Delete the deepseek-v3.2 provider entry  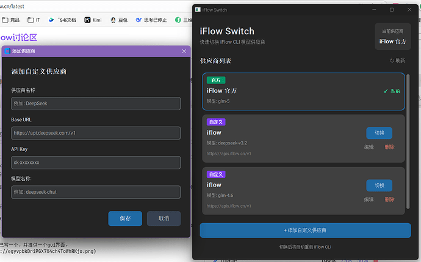coord(389,147)
